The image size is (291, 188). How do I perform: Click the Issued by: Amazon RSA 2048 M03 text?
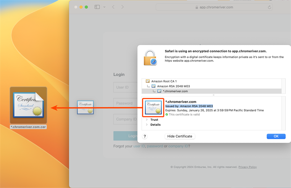coord(189,106)
